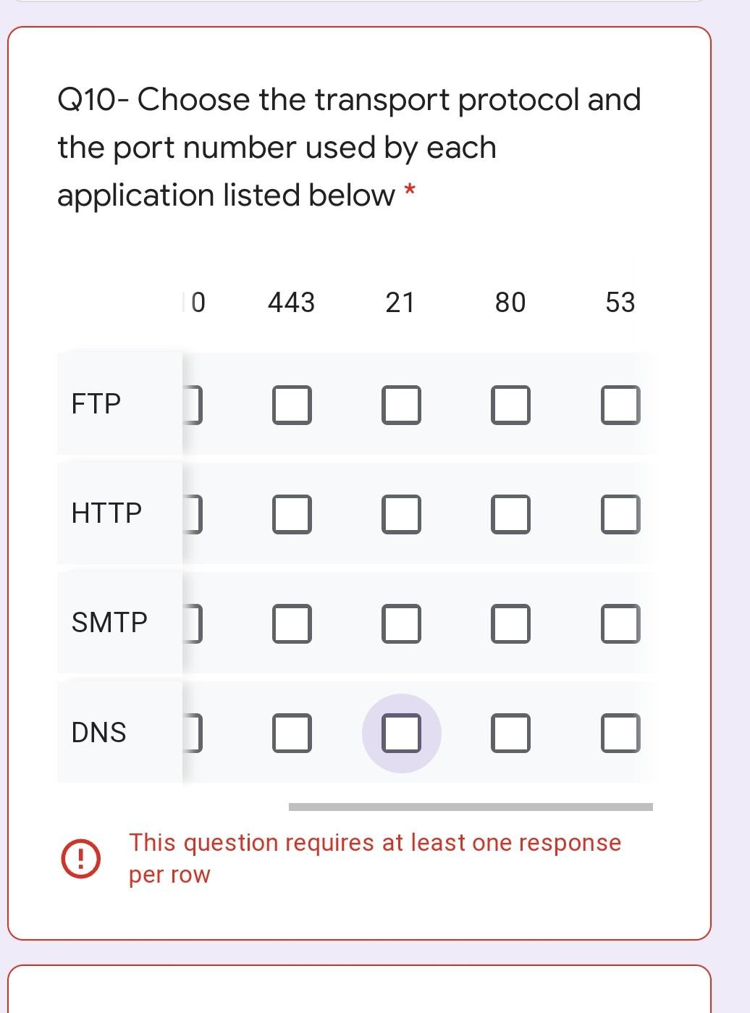Check the 443 checkbox for HTTP

[x=292, y=515]
